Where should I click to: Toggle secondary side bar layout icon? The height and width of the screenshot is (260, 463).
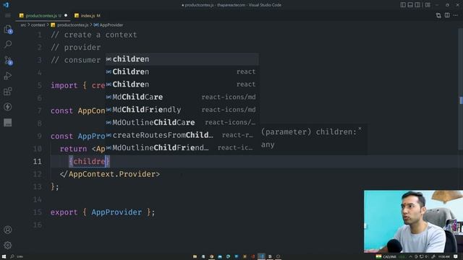(417, 5)
